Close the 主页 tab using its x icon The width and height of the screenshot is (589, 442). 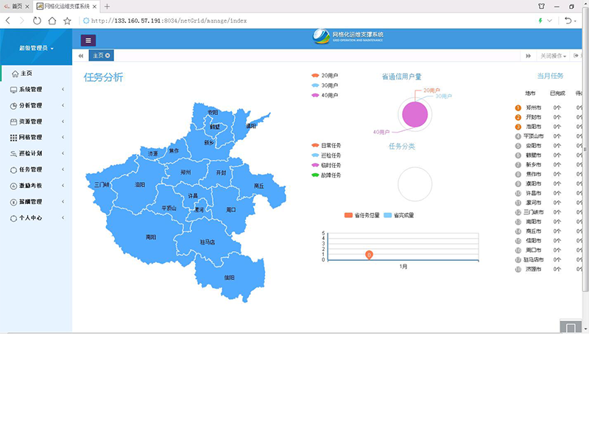click(x=107, y=56)
